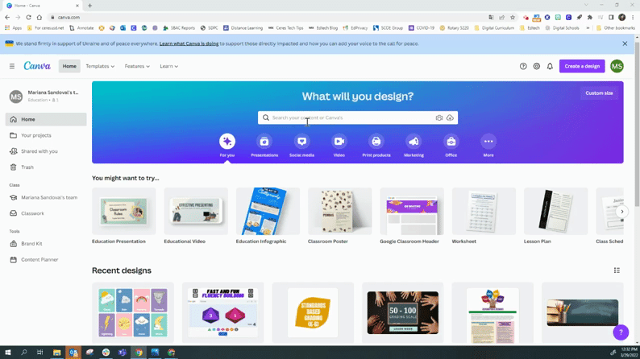640x359 pixels.
Task: Open the weather icons recent design
Action: (133, 312)
